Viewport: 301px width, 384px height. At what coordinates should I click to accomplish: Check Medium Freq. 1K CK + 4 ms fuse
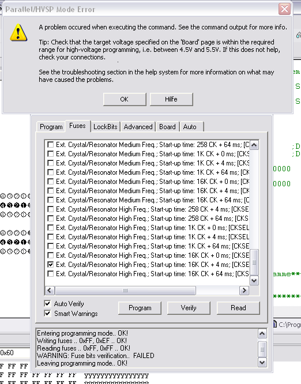50,163
